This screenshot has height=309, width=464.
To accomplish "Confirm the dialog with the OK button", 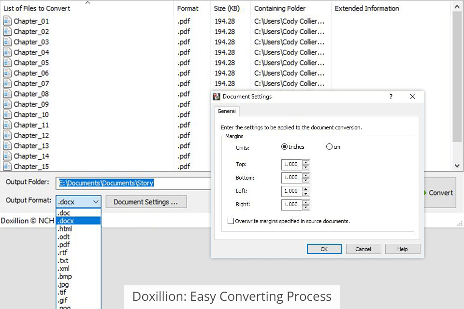I will point(324,249).
